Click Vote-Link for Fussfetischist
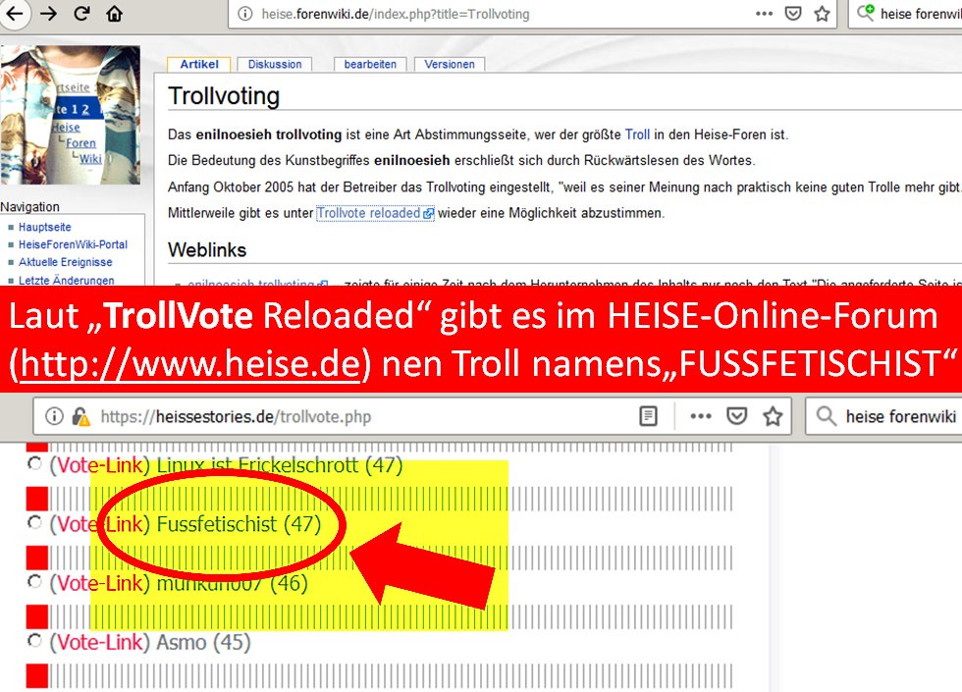The height and width of the screenshot is (692, 962). (99, 524)
